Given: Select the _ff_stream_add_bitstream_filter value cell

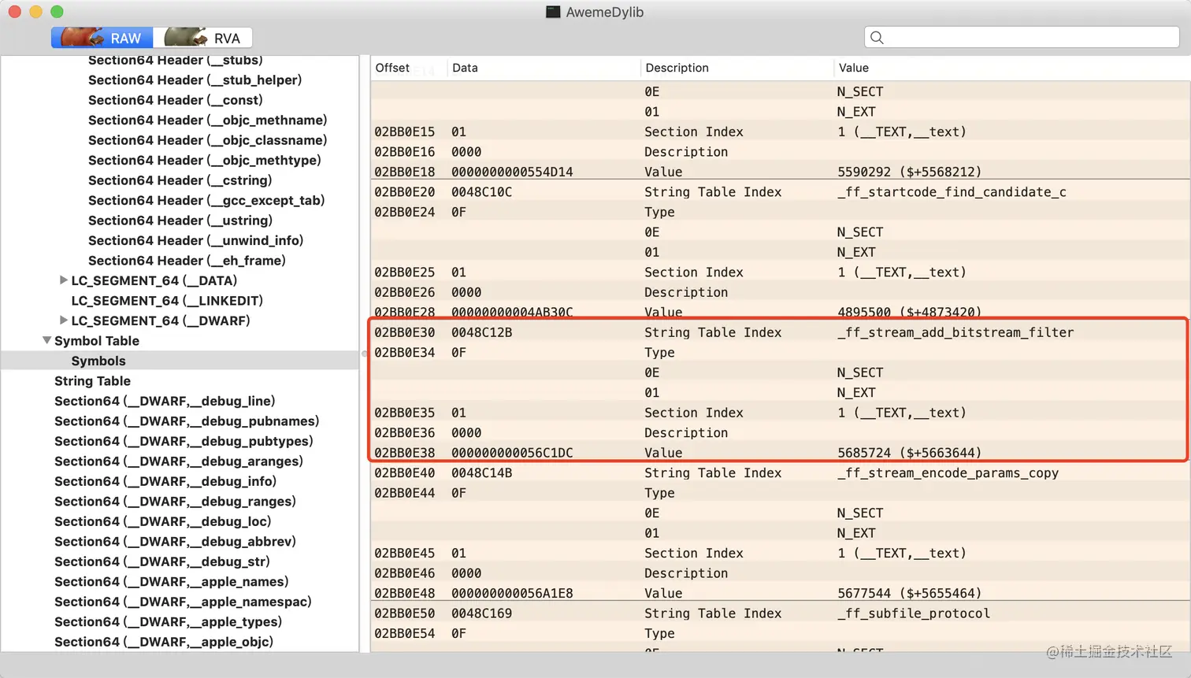Looking at the screenshot, I should [955, 332].
